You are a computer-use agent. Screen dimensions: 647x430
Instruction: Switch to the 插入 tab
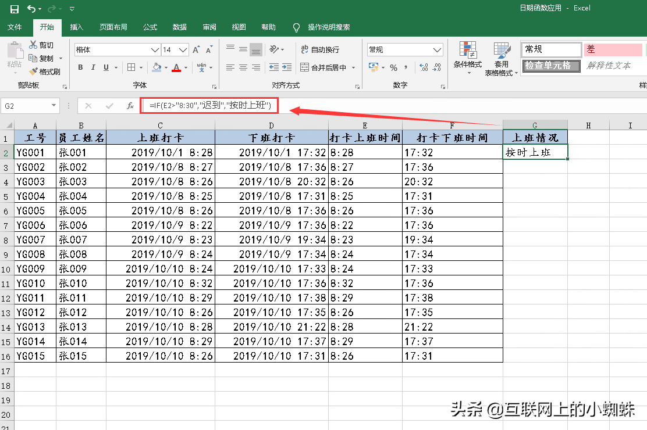(77, 27)
